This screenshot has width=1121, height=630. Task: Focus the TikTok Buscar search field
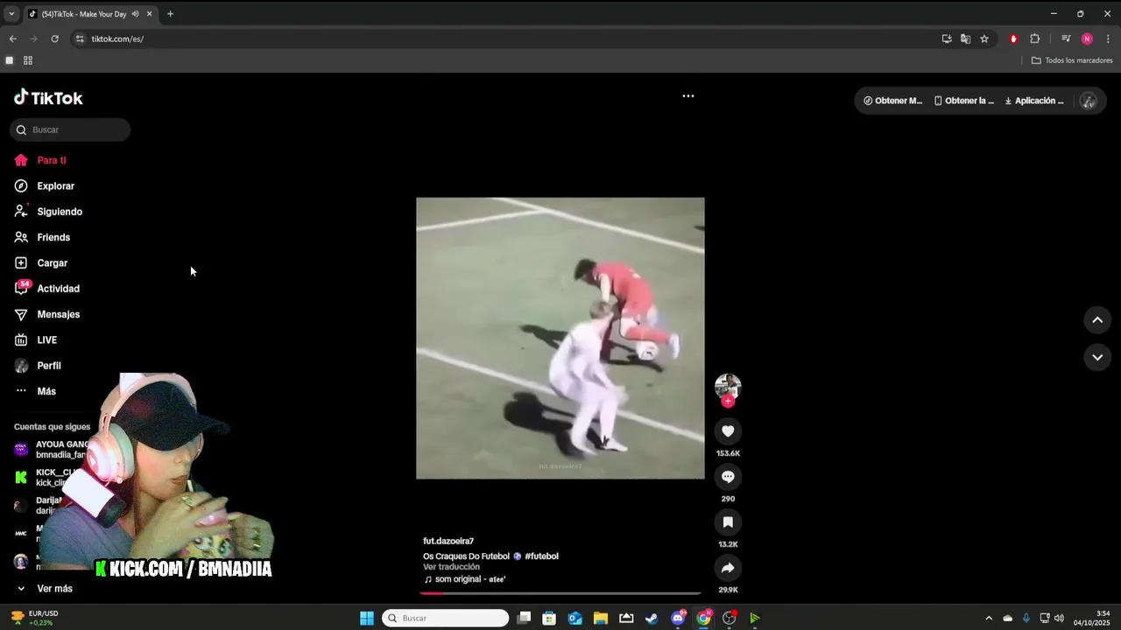(70, 129)
